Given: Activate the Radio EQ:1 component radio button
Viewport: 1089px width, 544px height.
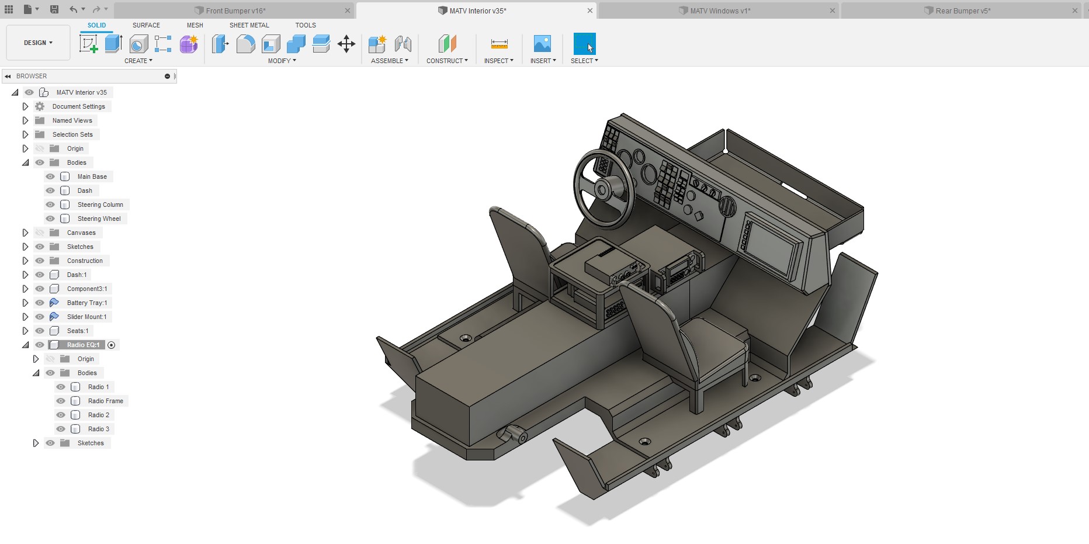Looking at the screenshot, I should click(112, 345).
